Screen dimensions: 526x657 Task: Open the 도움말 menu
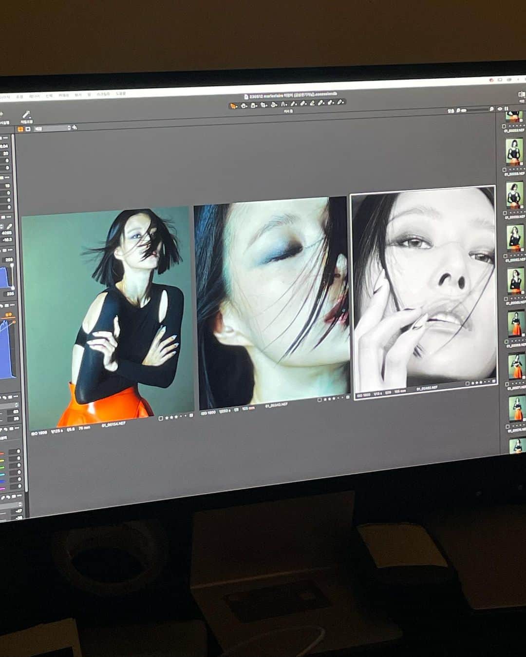coord(121,93)
